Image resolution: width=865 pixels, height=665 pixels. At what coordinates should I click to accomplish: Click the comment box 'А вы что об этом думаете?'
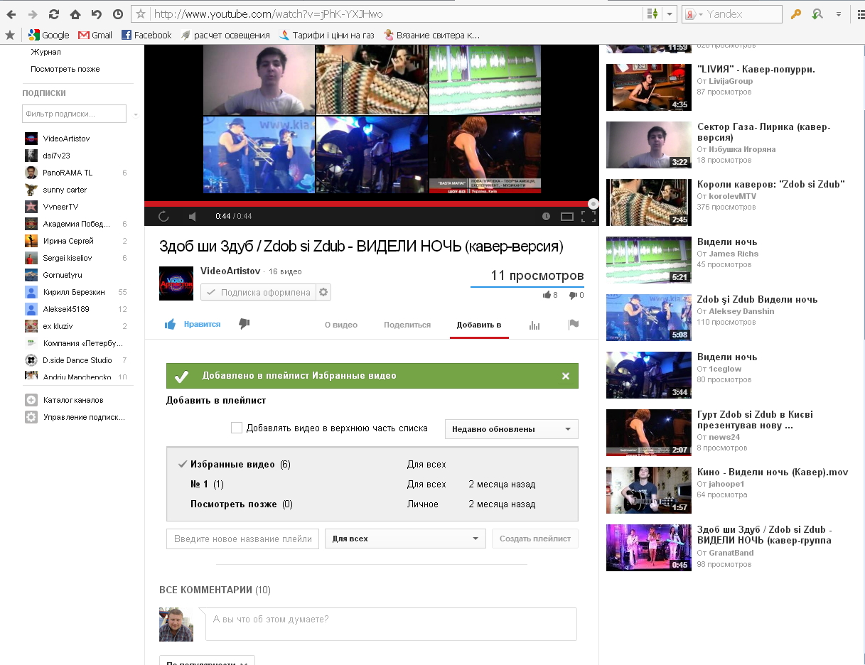391,624
